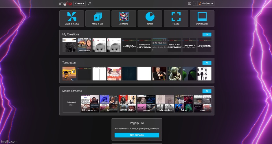
Task: Open the gaming meme stream
Action: 146,104
